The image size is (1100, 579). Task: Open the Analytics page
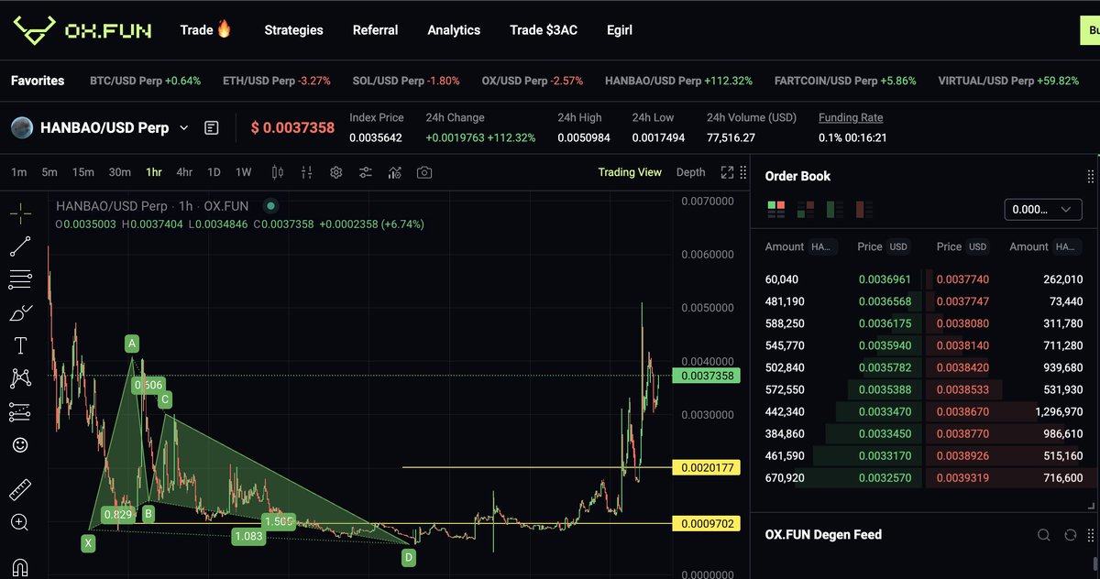coord(454,29)
